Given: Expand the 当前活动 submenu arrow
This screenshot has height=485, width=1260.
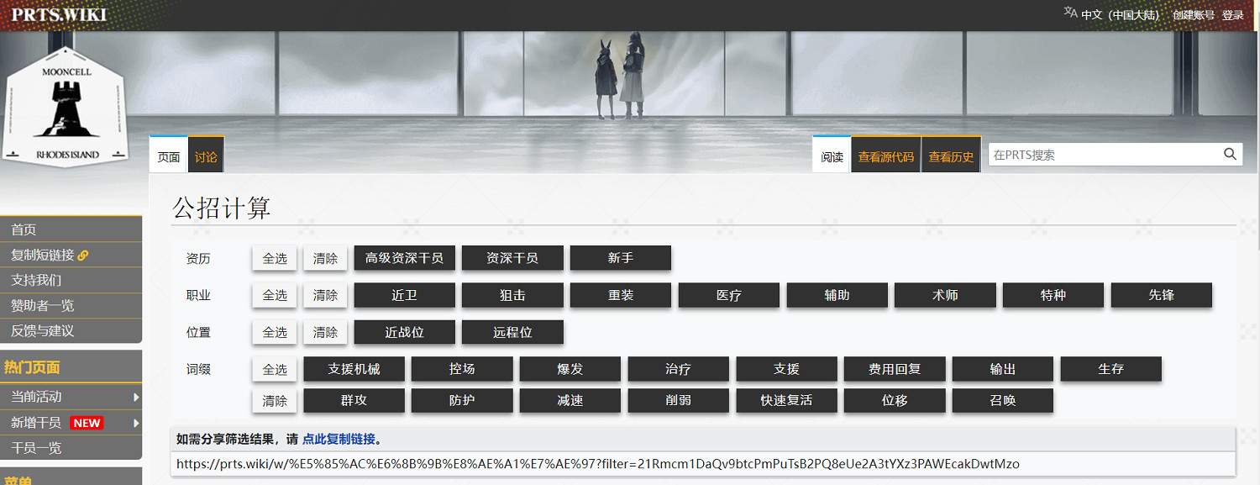Looking at the screenshot, I should (x=135, y=397).
